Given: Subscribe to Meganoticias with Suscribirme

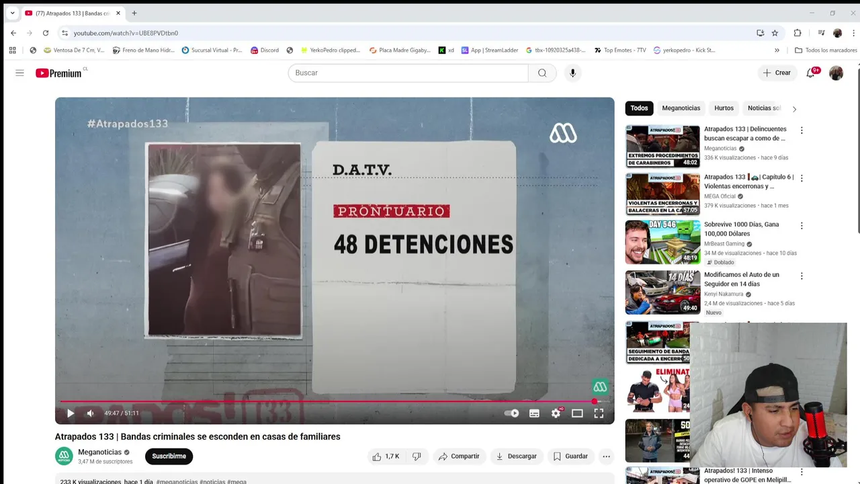Looking at the screenshot, I should (x=169, y=456).
